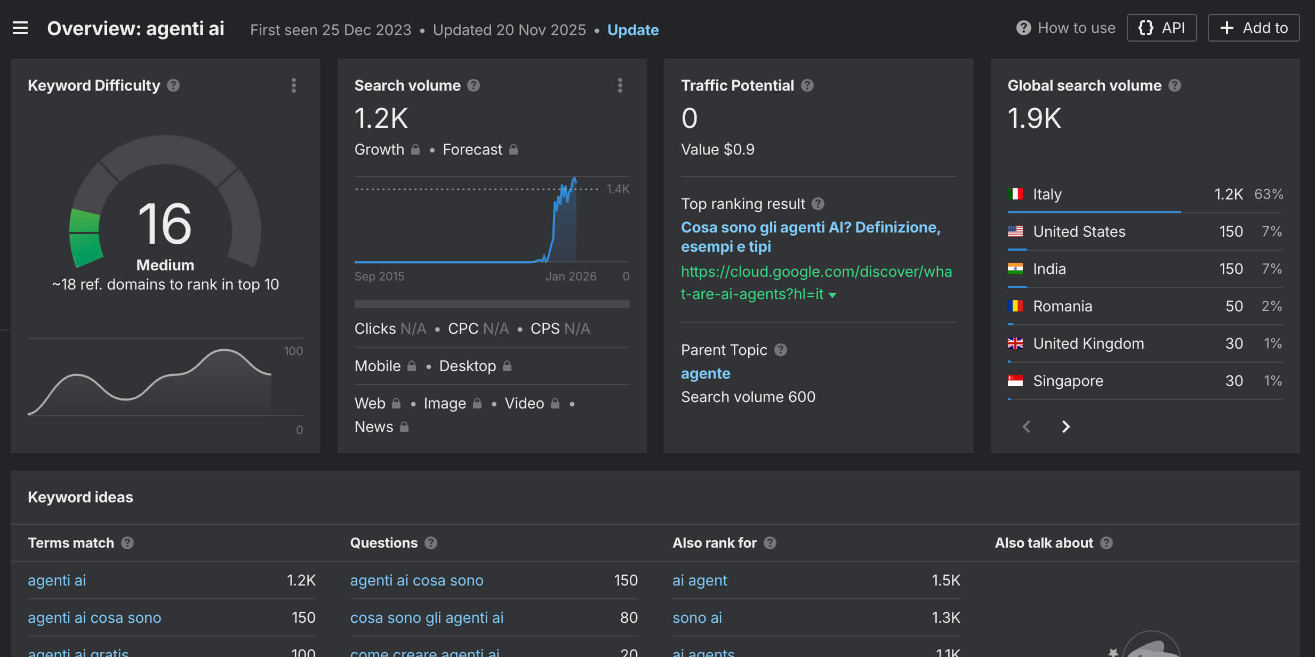1315x657 pixels.
Task: Click the API button
Action: [x=1161, y=28]
